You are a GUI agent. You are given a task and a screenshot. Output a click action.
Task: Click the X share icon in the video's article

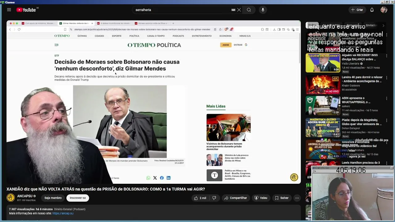[155, 178]
